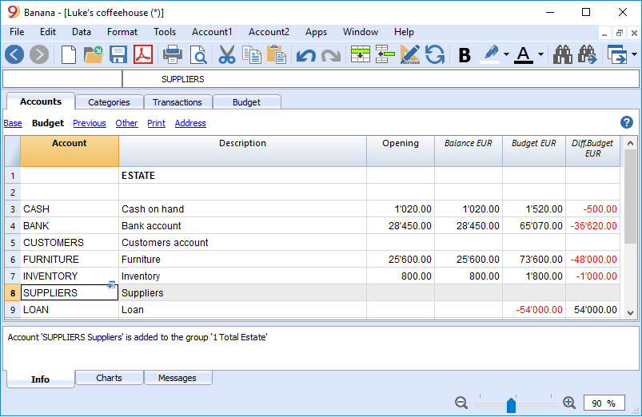Click table scrollbar down arrow

point(631,312)
